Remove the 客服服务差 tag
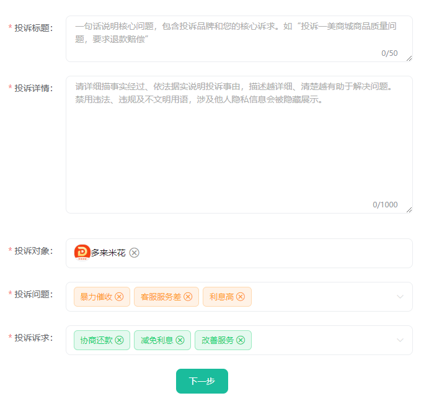The image size is (429, 406). (x=188, y=297)
